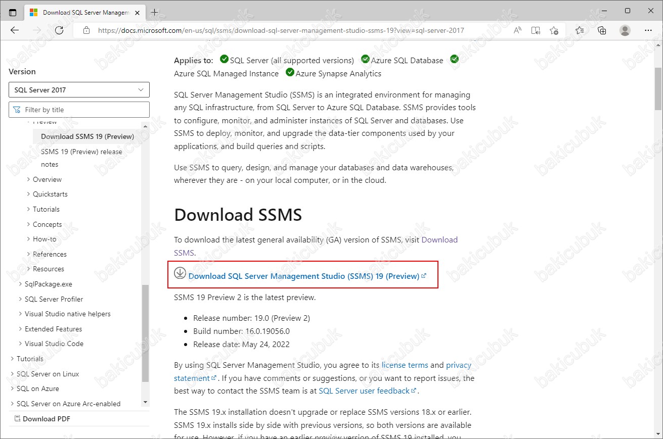
Task: Expand the nested Tutorials section
Action: [x=46, y=209]
